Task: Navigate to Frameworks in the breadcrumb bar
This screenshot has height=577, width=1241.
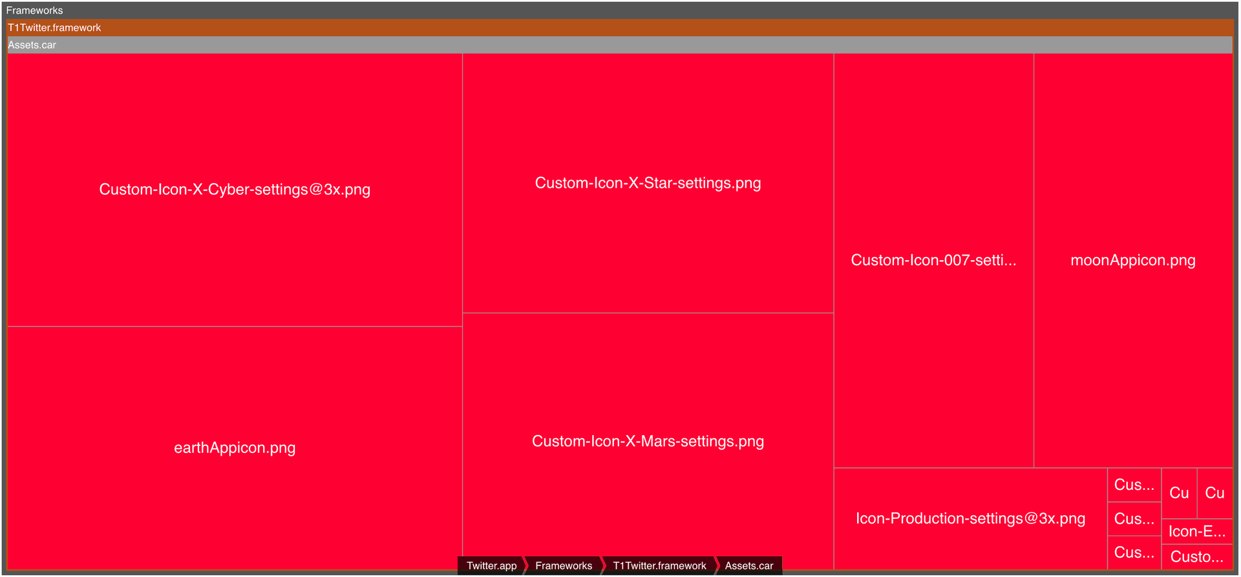Action: pyautogui.click(x=564, y=565)
